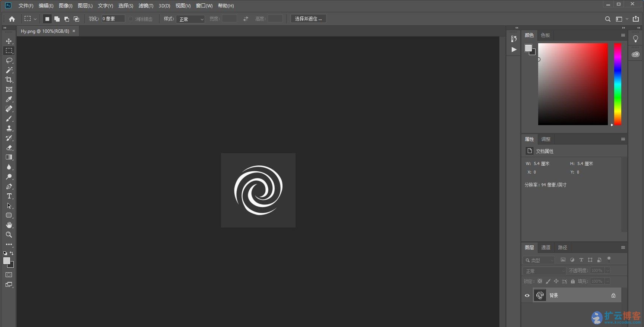Click the Home icon in options bar

(x=12, y=19)
